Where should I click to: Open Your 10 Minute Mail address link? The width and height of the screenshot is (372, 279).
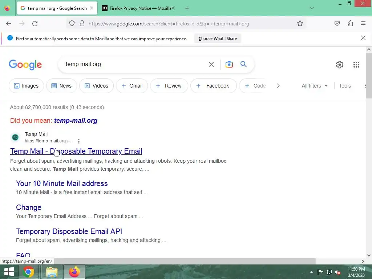coord(62,183)
